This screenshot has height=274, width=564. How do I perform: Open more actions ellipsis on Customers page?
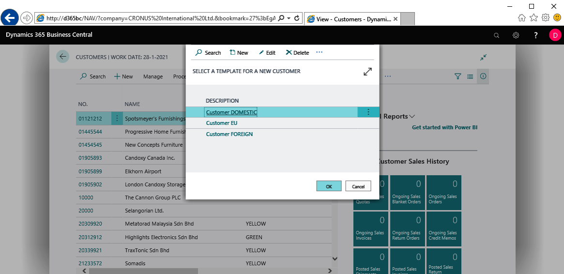388,76
